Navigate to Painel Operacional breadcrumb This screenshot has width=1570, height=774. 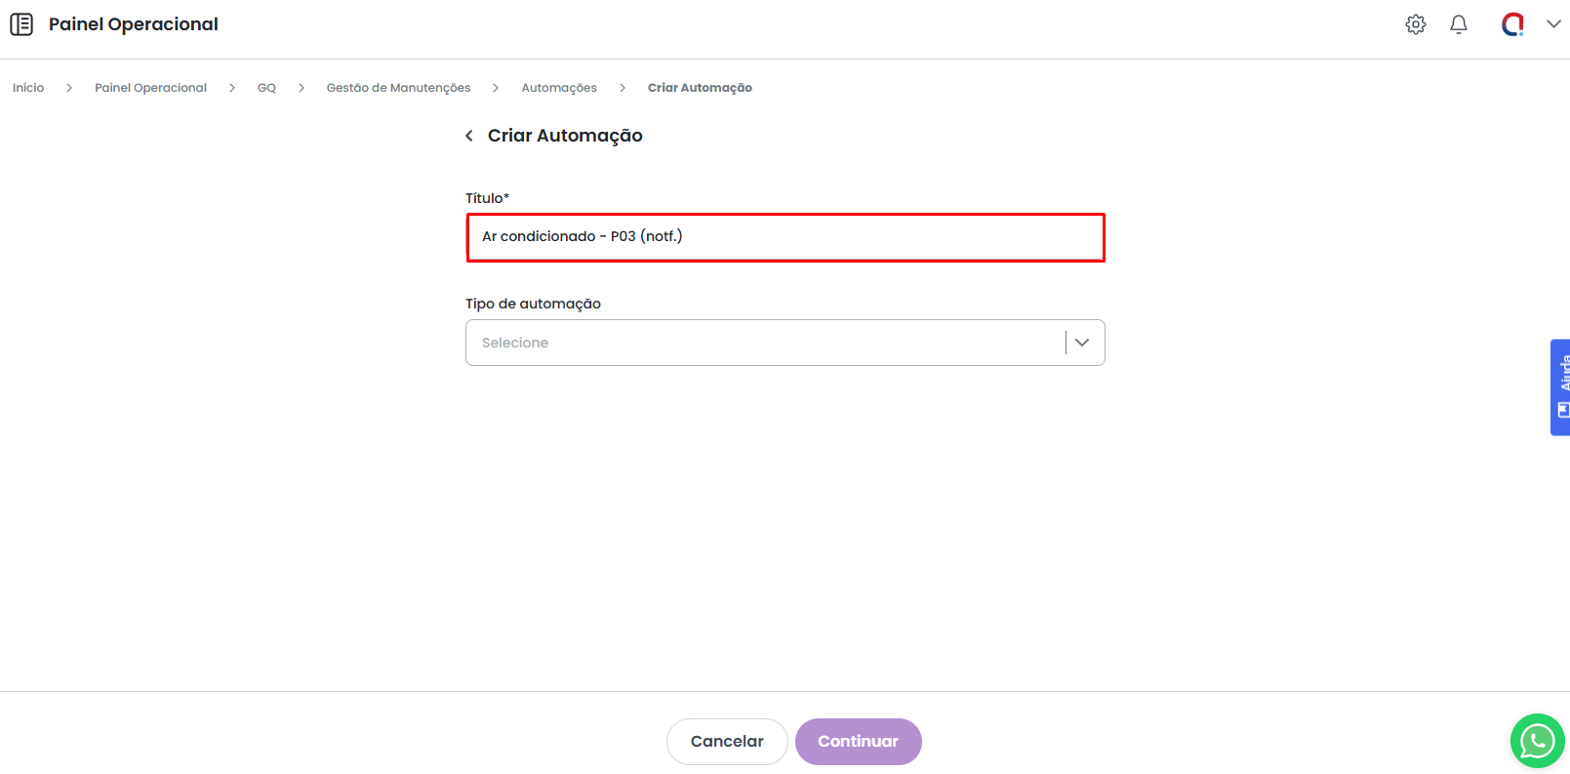[150, 88]
